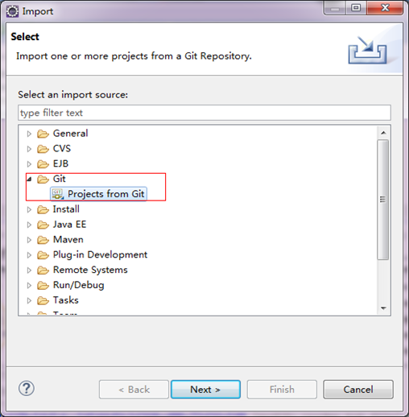This screenshot has width=409, height=417.
Task: Click the scrollbar up arrow
Action: tap(383, 133)
